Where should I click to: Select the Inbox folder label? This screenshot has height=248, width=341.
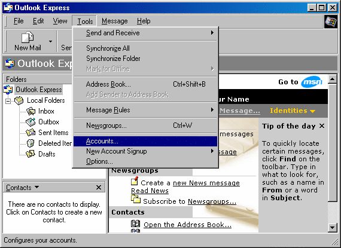(46, 111)
